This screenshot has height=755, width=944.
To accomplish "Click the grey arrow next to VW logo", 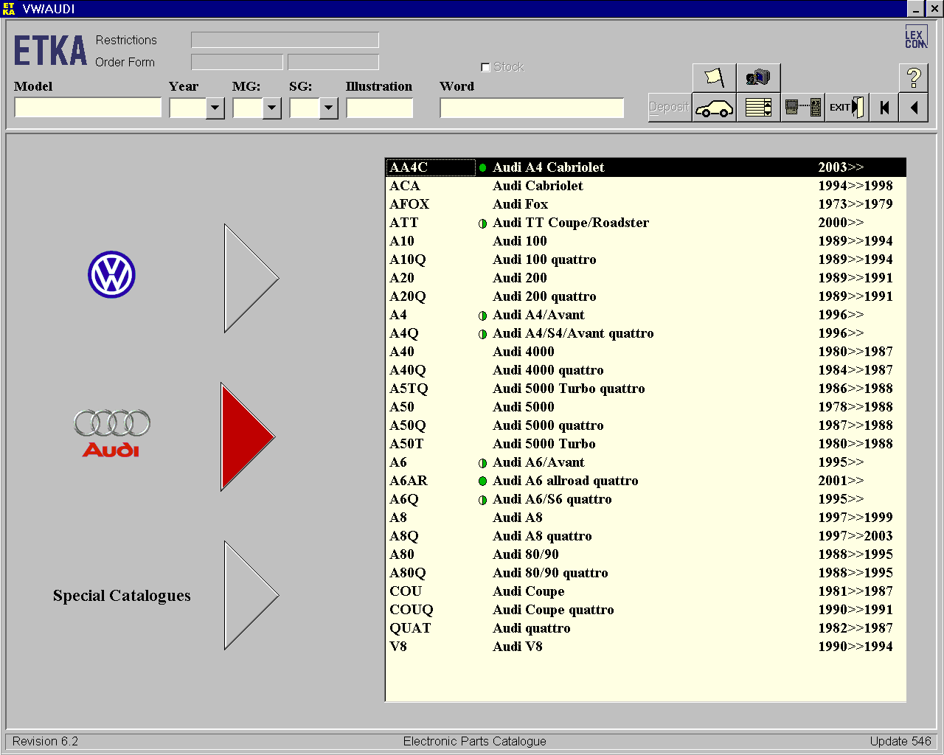I will [x=251, y=279].
